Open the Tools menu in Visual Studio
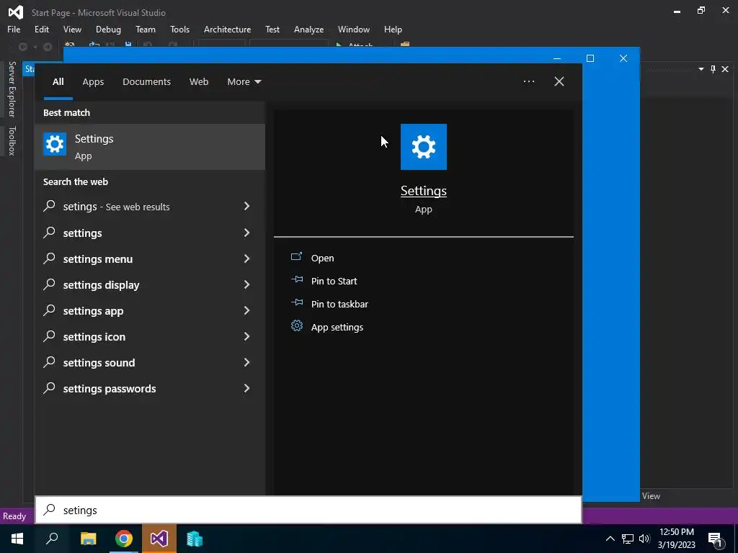This screenshot has height=553, width=738. [x=179, y=29]
